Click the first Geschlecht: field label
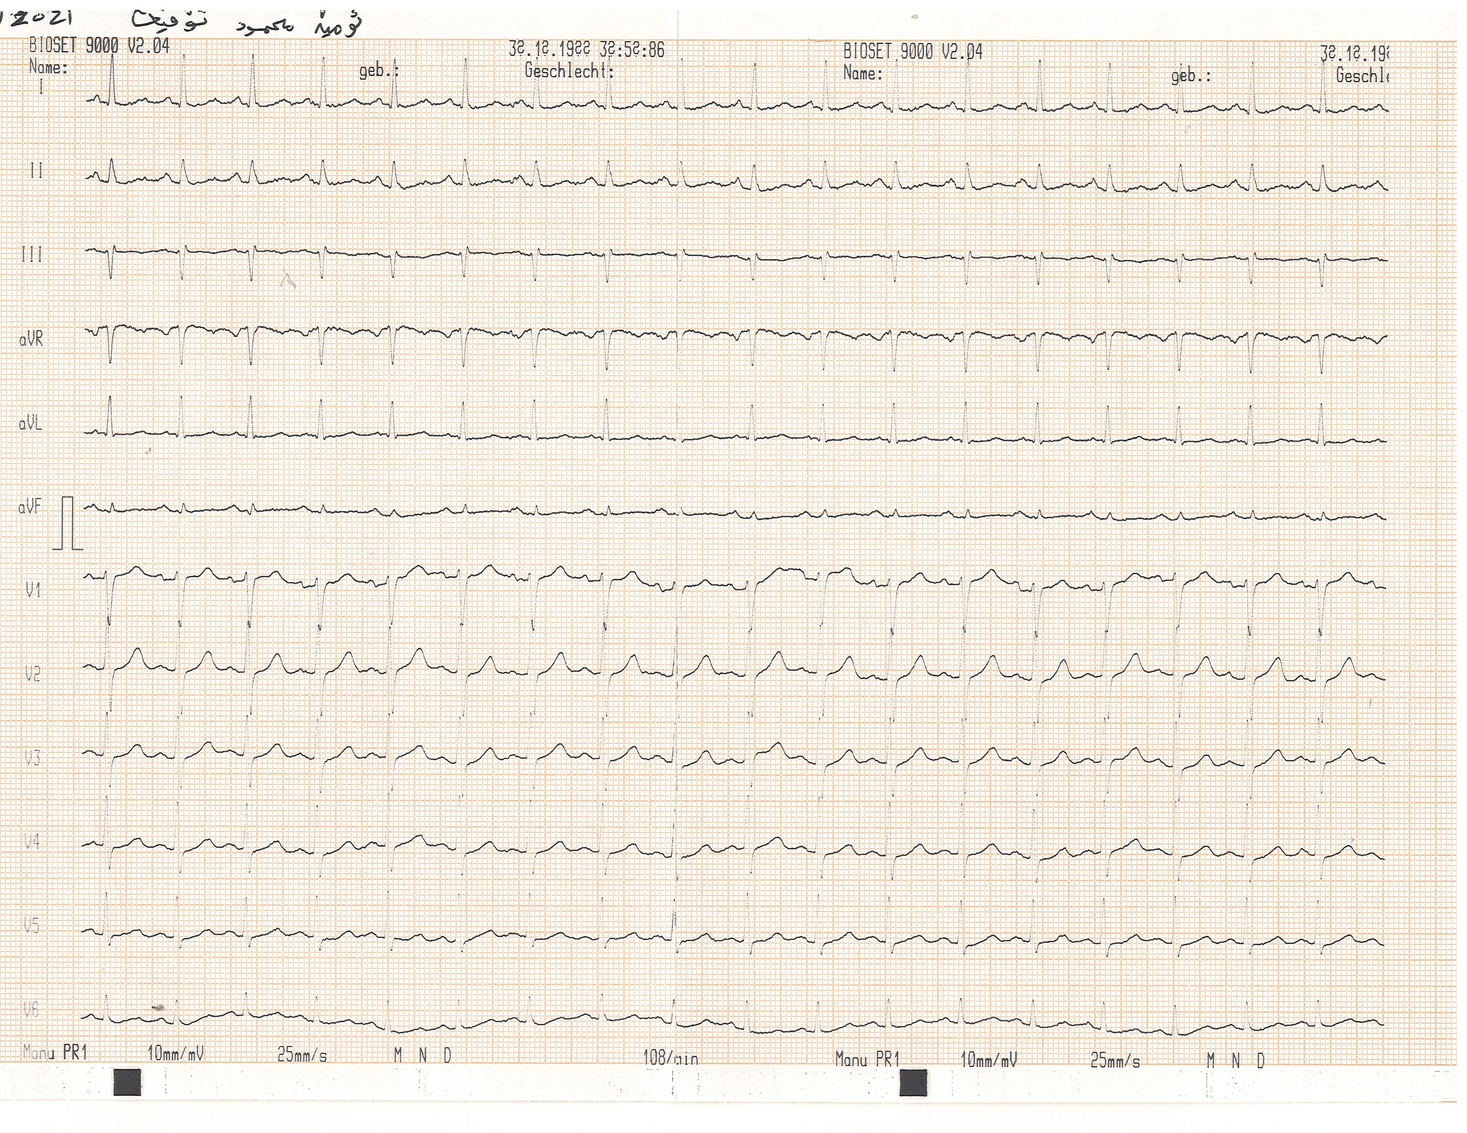This screenshot has height=1133, width=1467. [x=569, y=71]
